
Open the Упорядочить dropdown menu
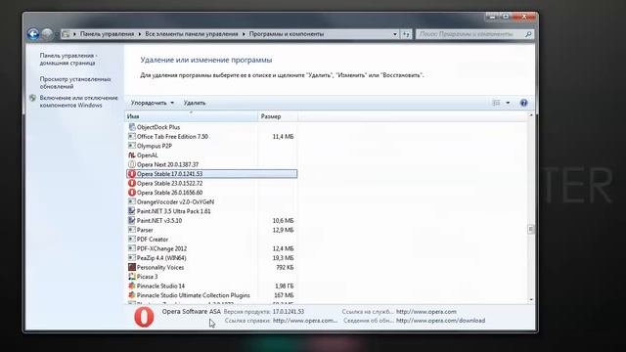[x=153, y=103]
